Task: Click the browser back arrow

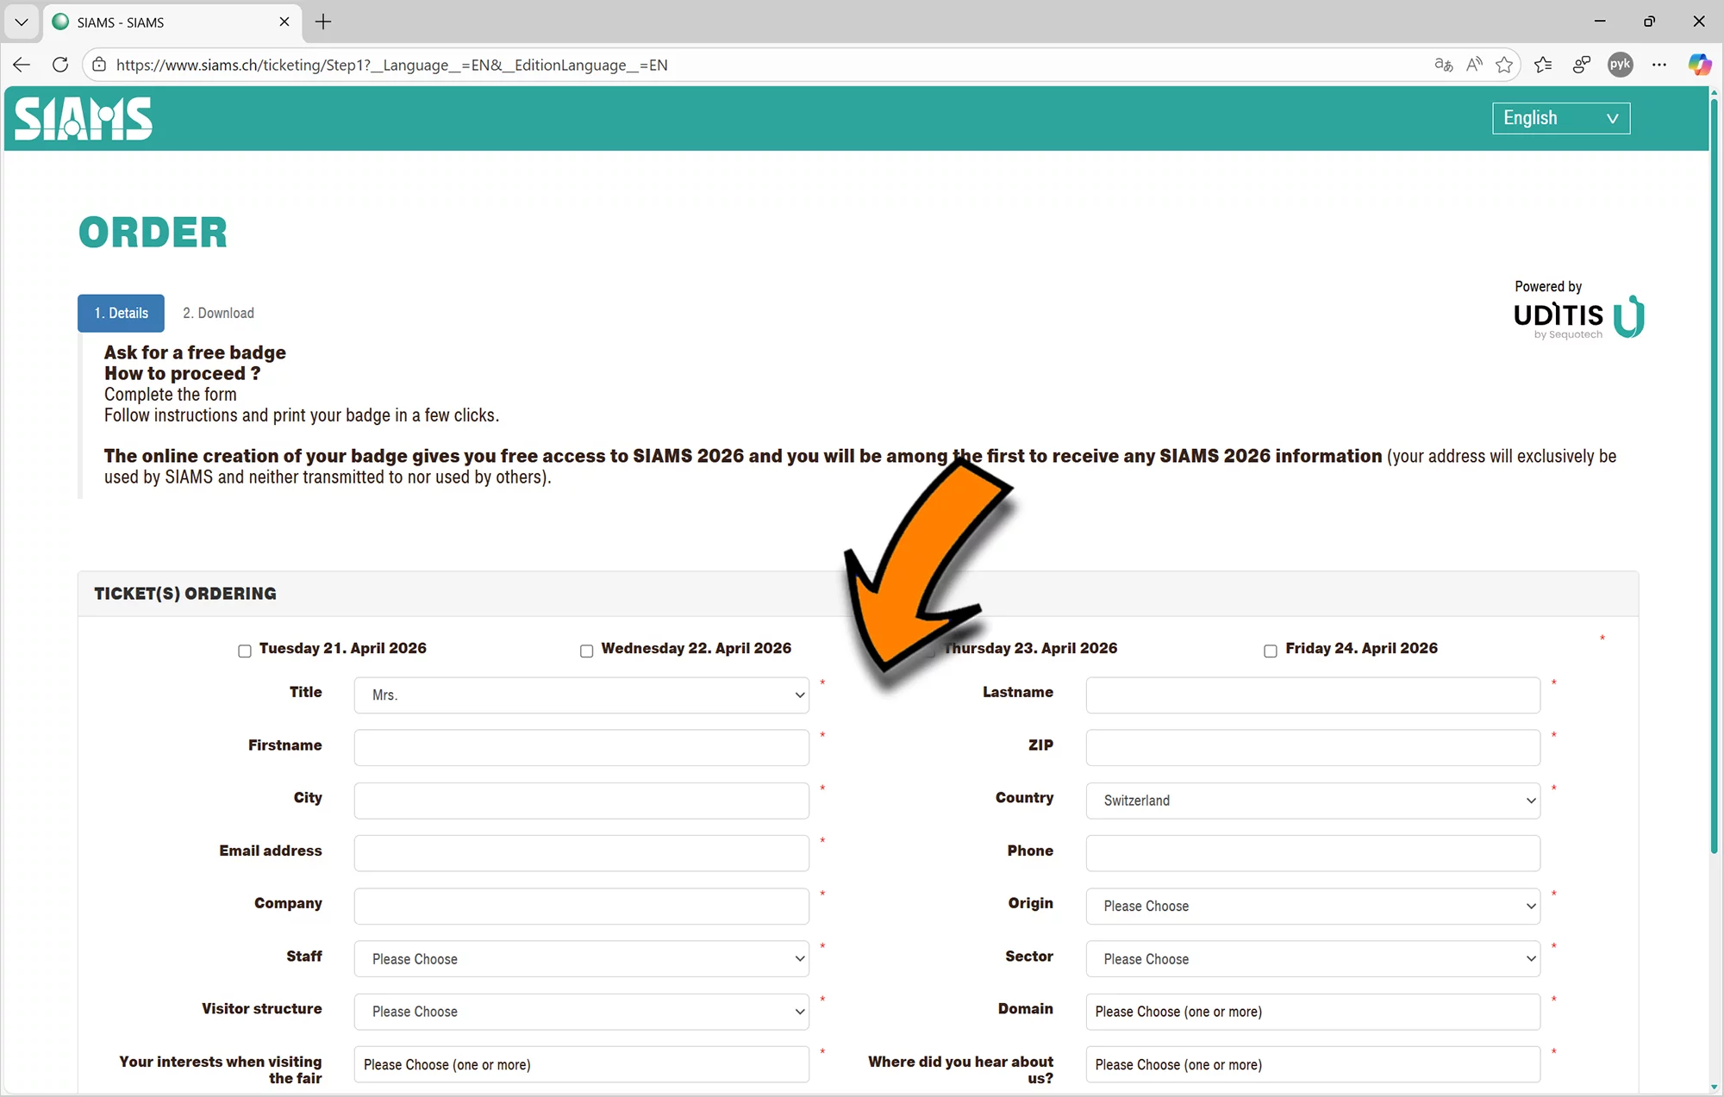Action: point(22,65)
